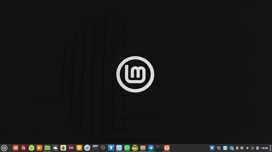This screenshot has width=272, height=152.
Task: Open the orange joystick games icon
Action: tap(79, 148)
